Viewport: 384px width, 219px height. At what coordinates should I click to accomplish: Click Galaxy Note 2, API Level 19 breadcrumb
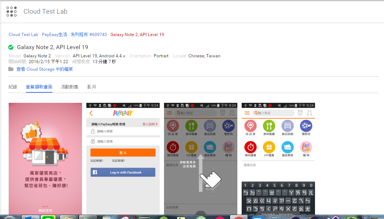click(137, 35)
